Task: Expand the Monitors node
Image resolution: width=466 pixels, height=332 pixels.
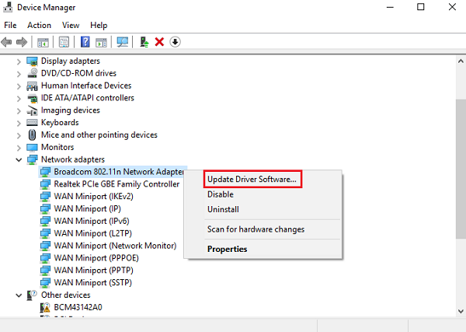Action: [19, 148]
